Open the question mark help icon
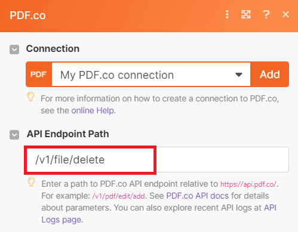 (266, 14)
